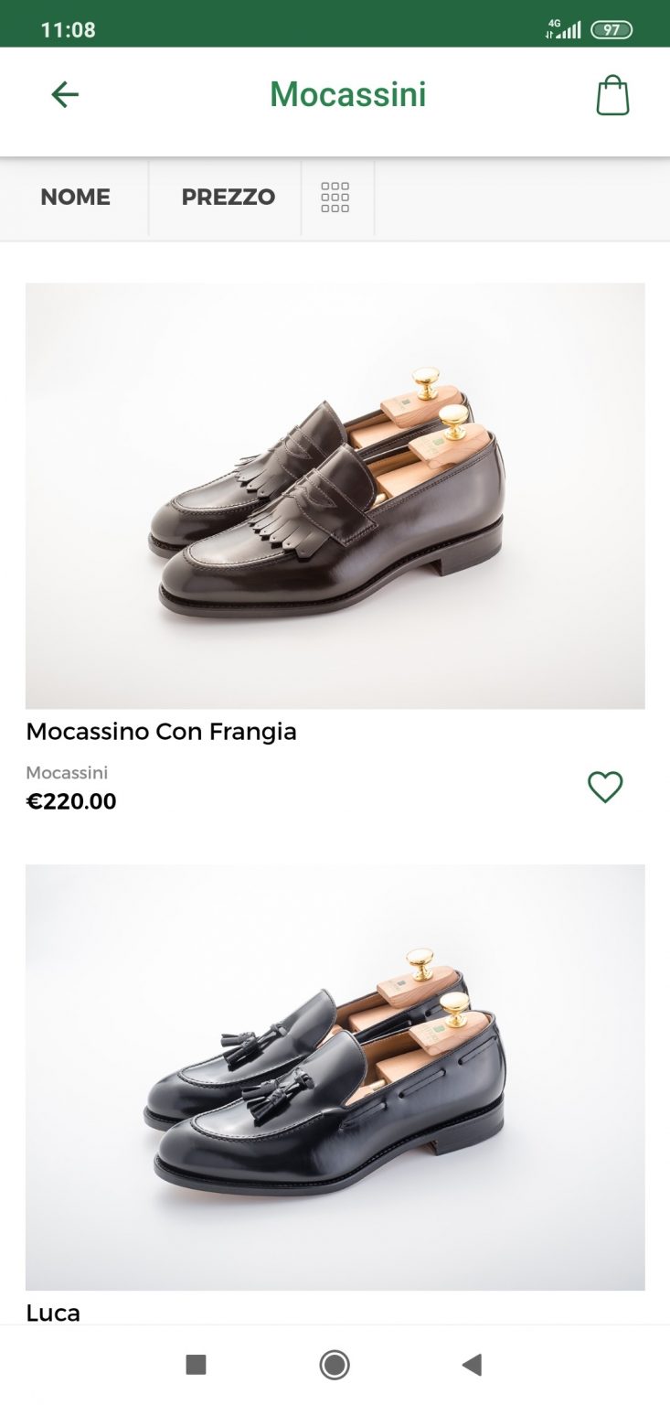Open the shopping bag cart
This screenshot has height=1405, width=670.
(x=612, y=95)
